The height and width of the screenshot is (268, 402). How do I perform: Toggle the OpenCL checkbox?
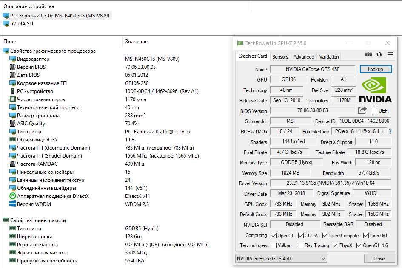coord(274,235)
